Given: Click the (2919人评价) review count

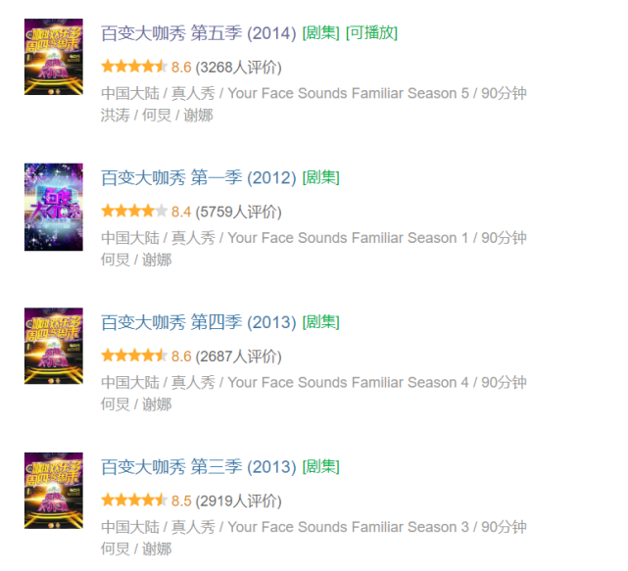Looking at the screenshot, I should coord(239,500).
